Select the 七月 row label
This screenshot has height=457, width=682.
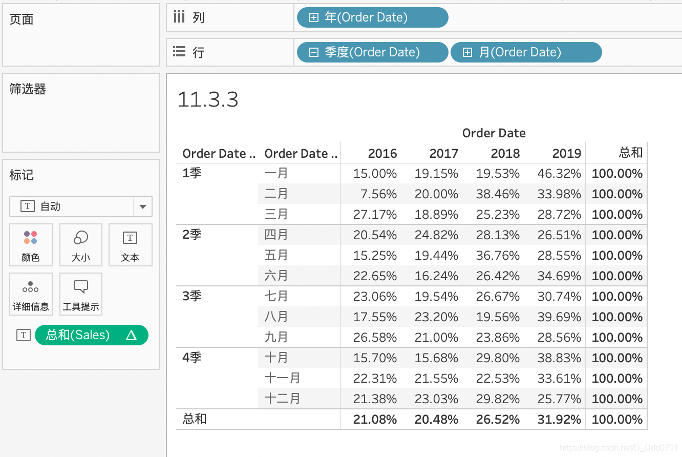(276, 296)
